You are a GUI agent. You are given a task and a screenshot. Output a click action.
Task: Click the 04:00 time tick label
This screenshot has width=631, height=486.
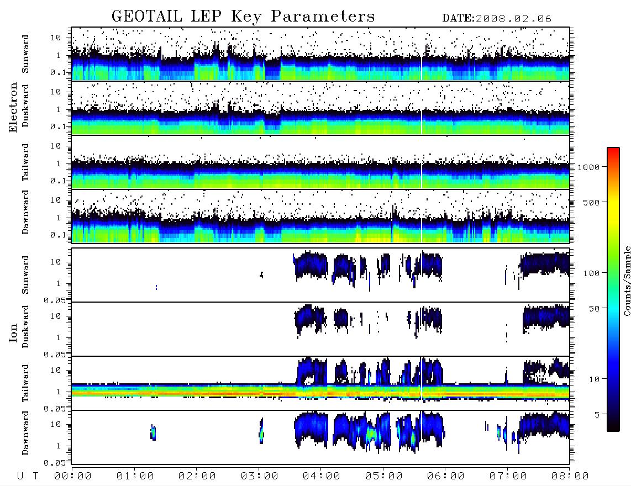click(x=322, y=477)
